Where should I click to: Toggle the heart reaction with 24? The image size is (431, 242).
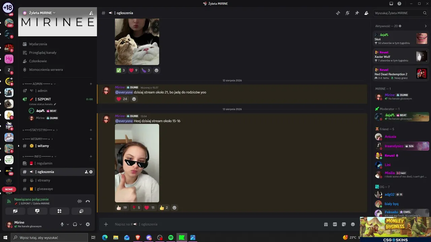[x=122, y=99]
